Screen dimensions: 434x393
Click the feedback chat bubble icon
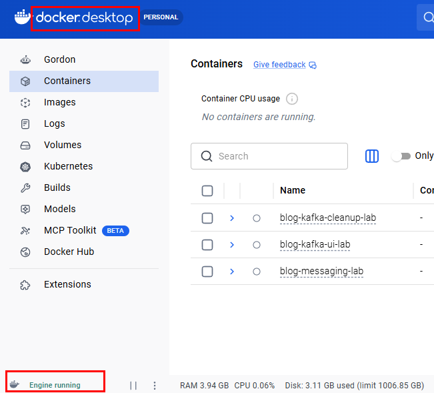point(313,65)
